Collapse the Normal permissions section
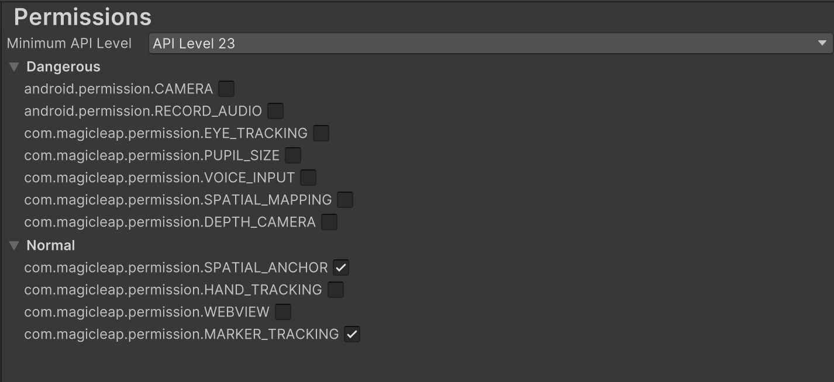This screenshot has height=382, width=834. click(13, 245)
